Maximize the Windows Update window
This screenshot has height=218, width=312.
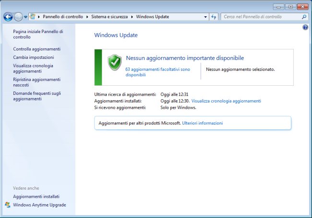(x=290, y=7)
